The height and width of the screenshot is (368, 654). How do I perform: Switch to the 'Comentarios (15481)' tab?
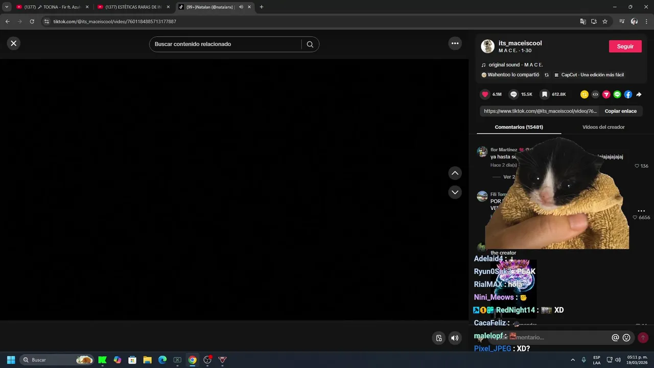pos(519,127)
